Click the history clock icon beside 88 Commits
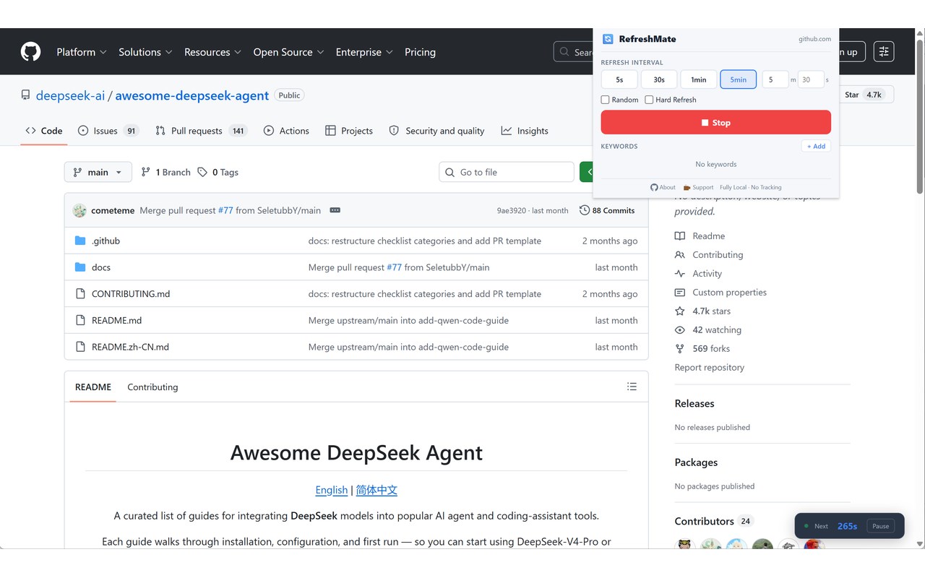 pos(585,210)
